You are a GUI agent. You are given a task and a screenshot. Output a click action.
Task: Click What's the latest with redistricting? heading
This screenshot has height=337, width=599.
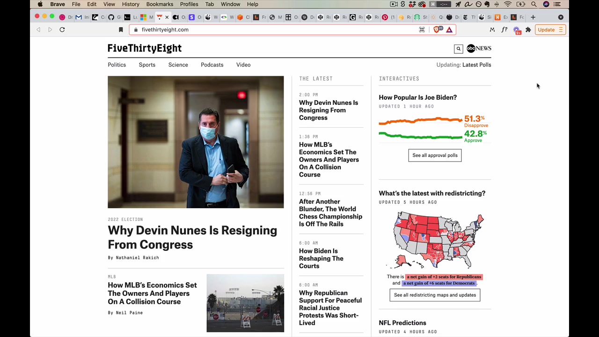pyautogui.click(x=432, y=193)
